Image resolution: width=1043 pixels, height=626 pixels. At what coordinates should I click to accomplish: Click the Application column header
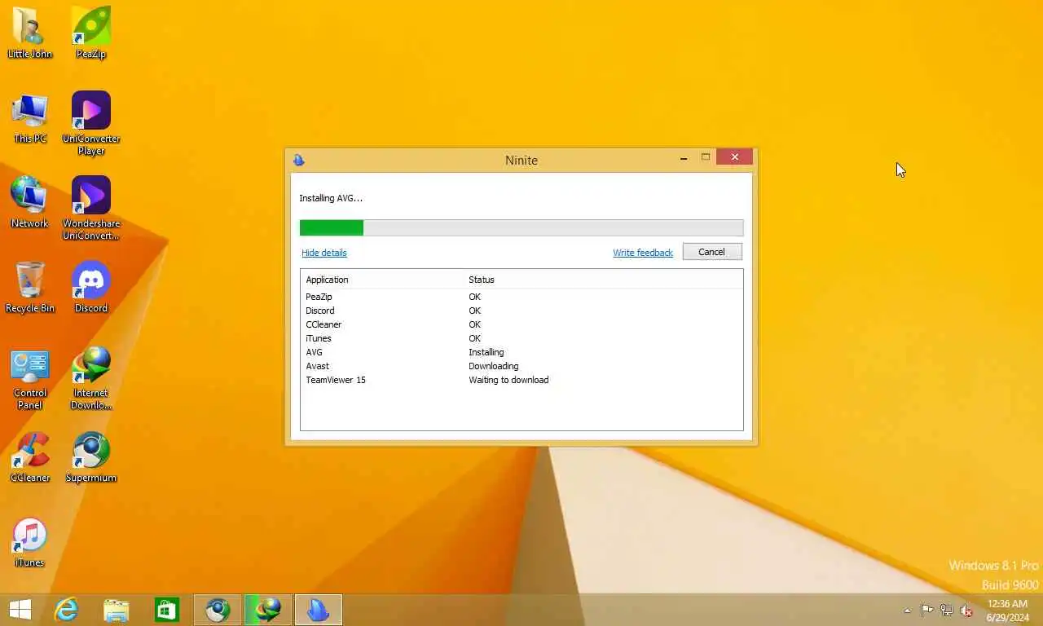tap(383, 280)
